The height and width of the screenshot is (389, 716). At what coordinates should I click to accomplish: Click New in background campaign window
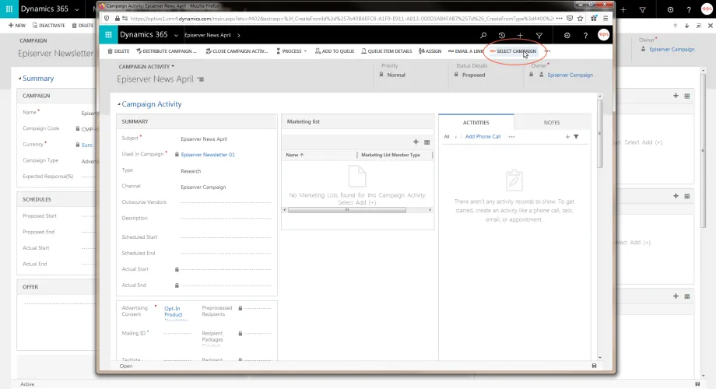17,26
